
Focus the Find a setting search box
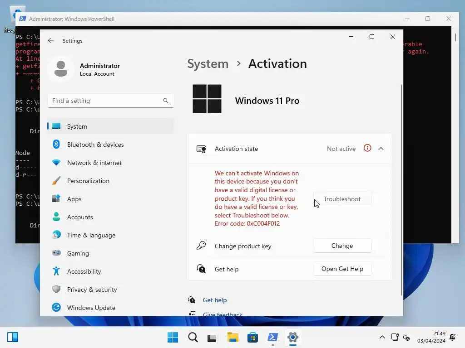tap(111, 101)
